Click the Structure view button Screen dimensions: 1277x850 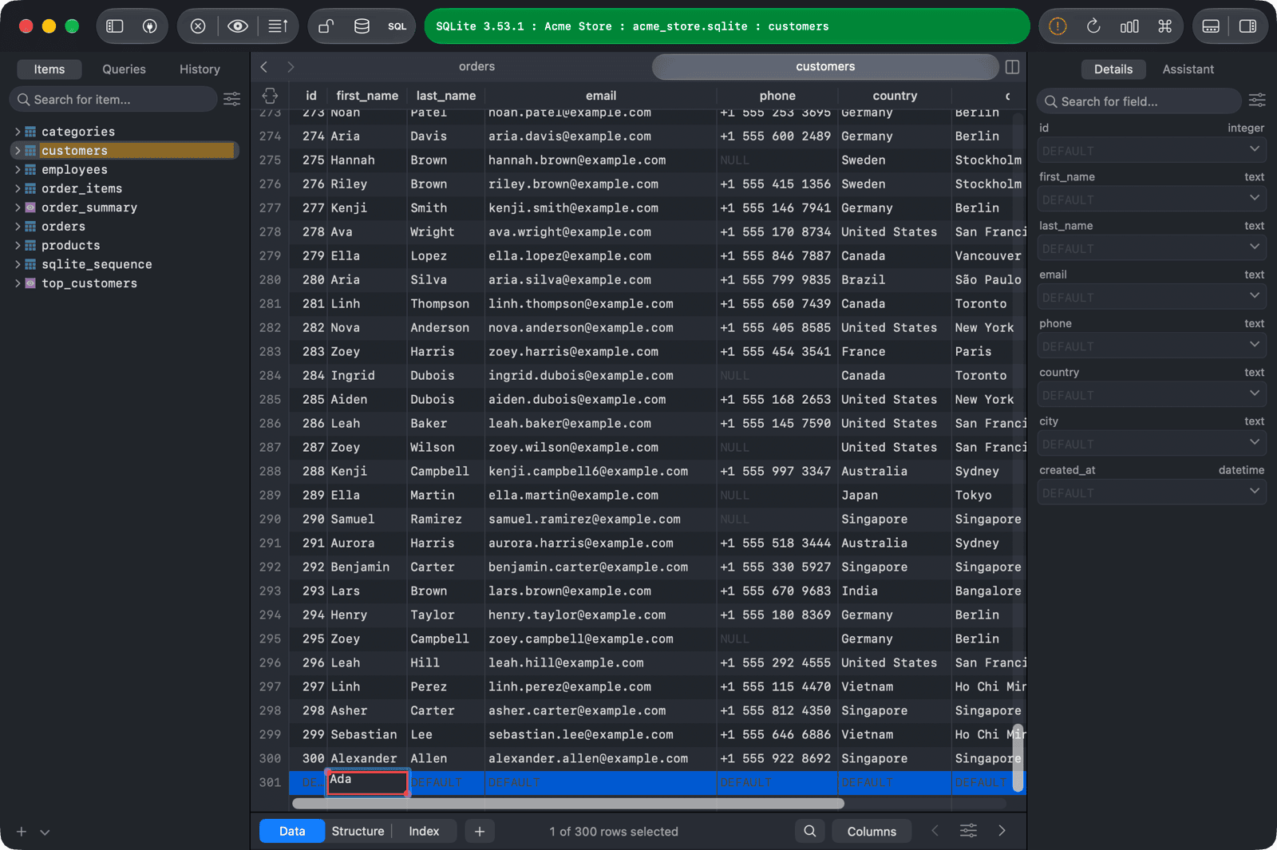click(358, 831)
